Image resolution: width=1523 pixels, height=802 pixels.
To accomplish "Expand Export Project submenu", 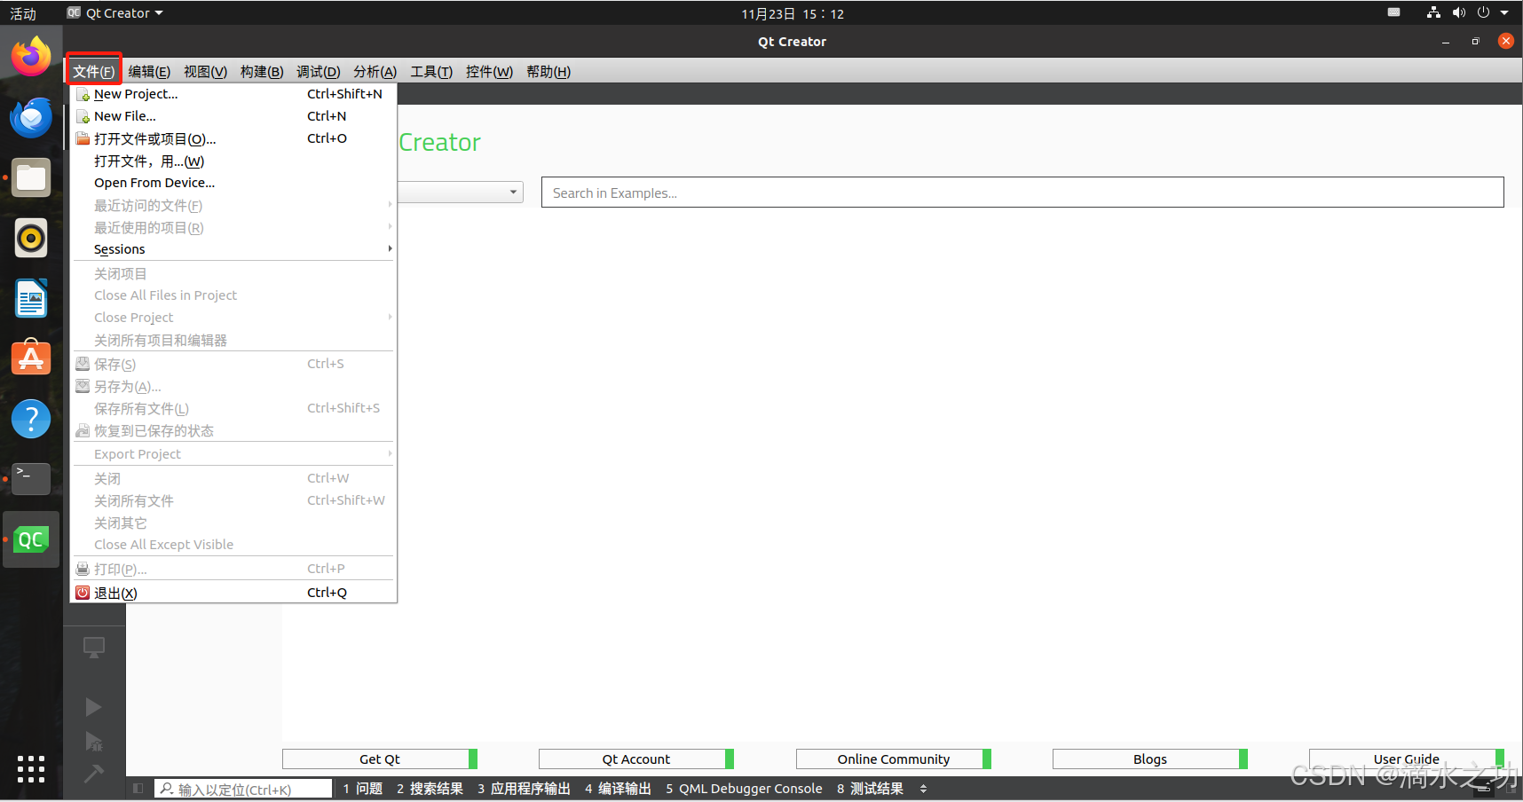I will pos(233,454).
